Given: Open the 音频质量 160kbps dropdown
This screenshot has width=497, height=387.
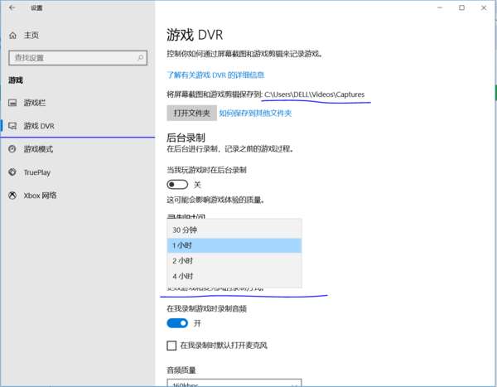Looking at the screenshot, I should click(x=234, y=383).
